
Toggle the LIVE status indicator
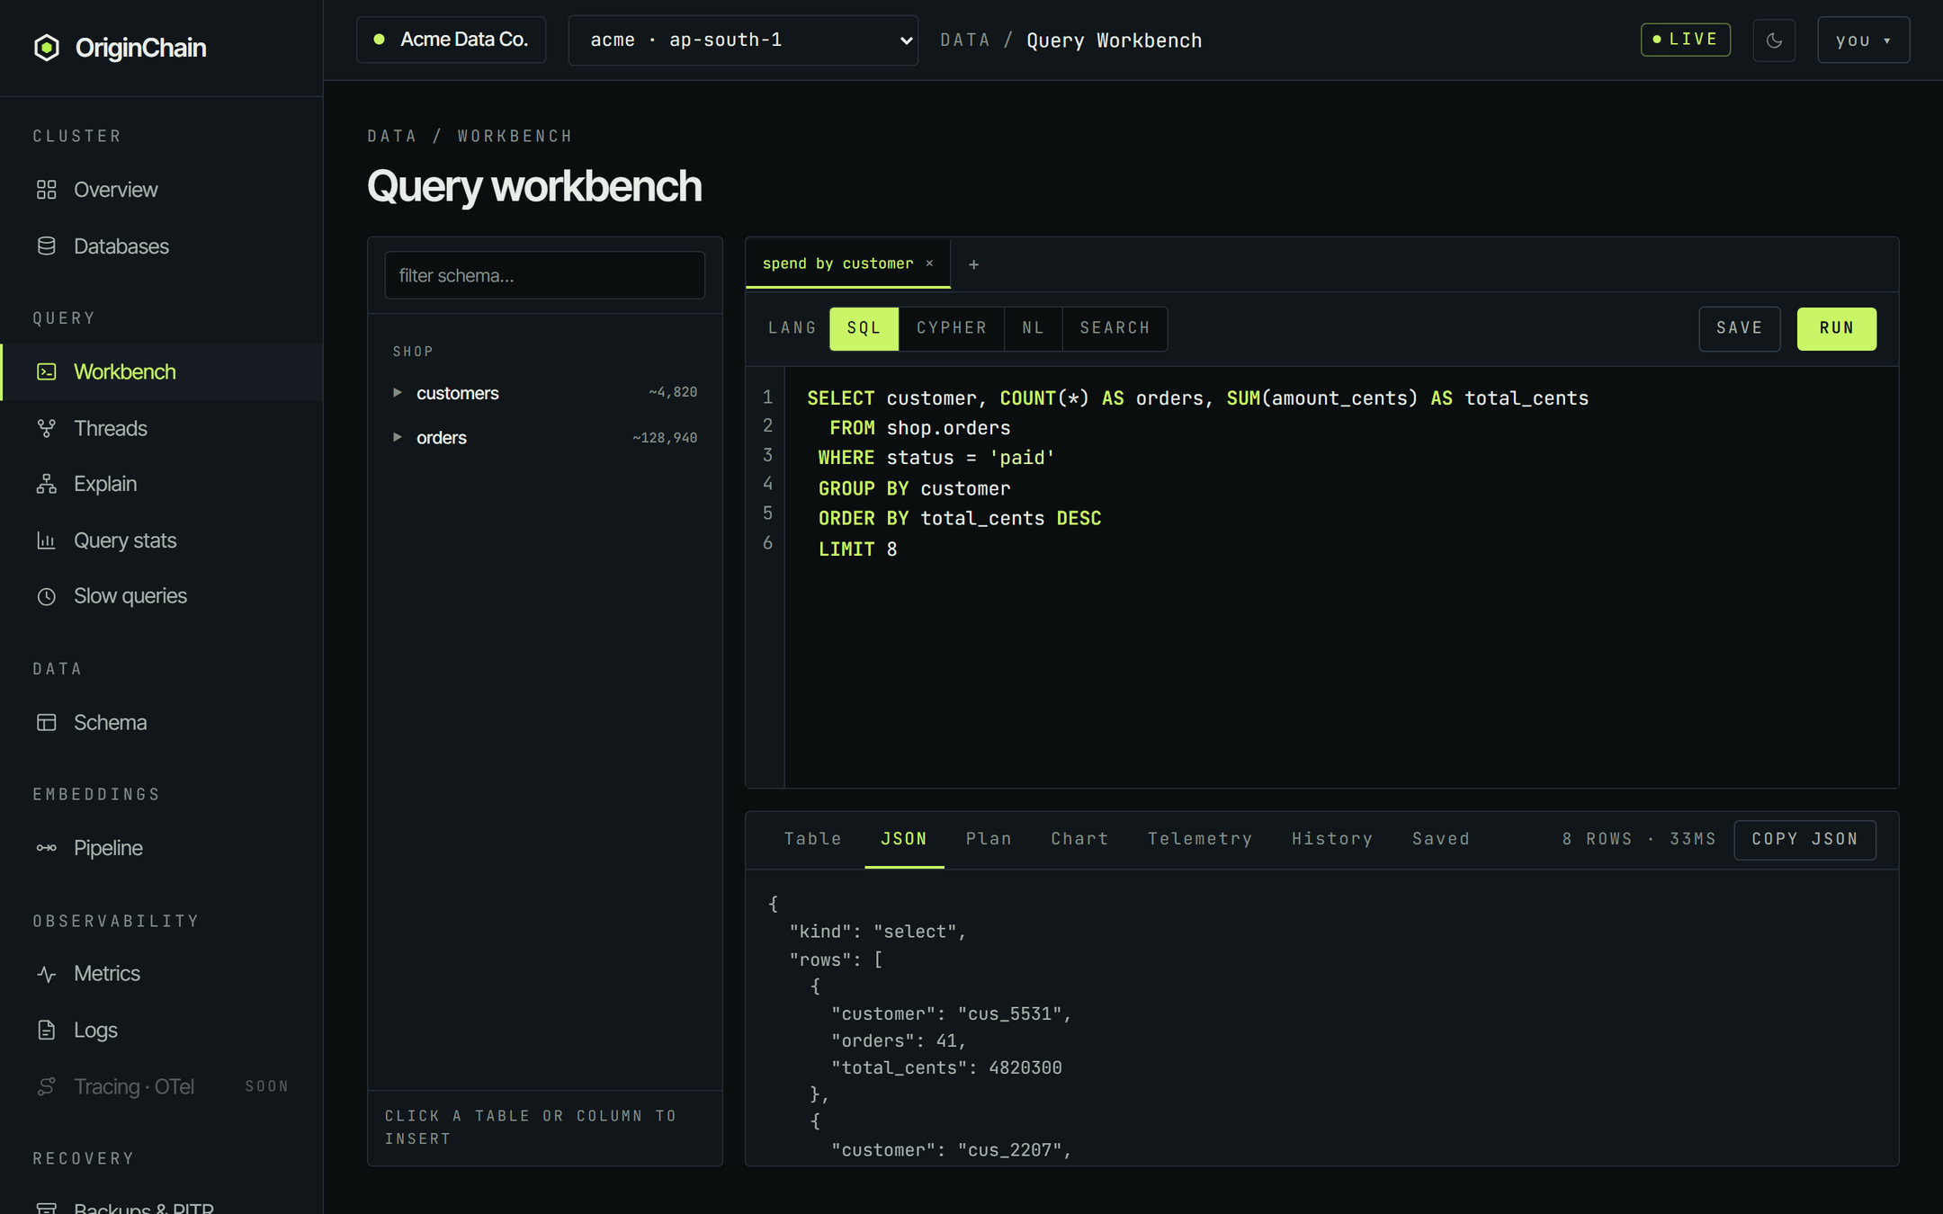click(1685, 40)
